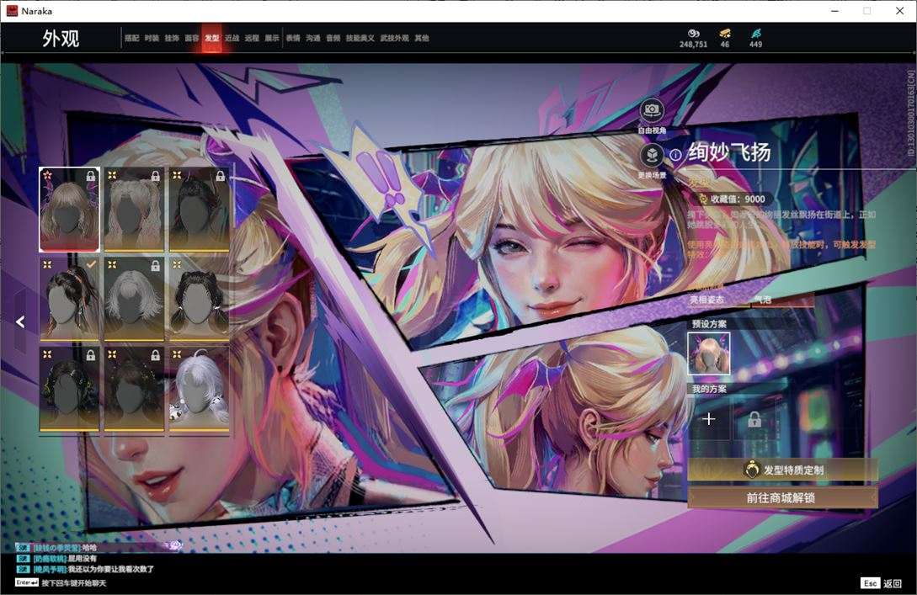Select the active 发型 tab

(x=211, y=38)
